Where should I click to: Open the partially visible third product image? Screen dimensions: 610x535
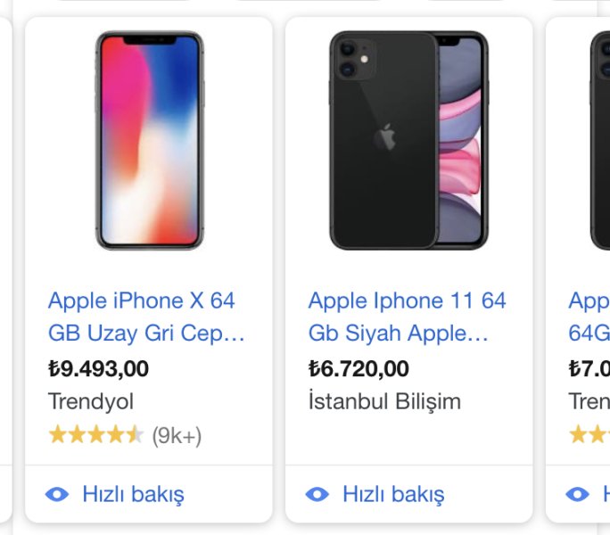599,140
